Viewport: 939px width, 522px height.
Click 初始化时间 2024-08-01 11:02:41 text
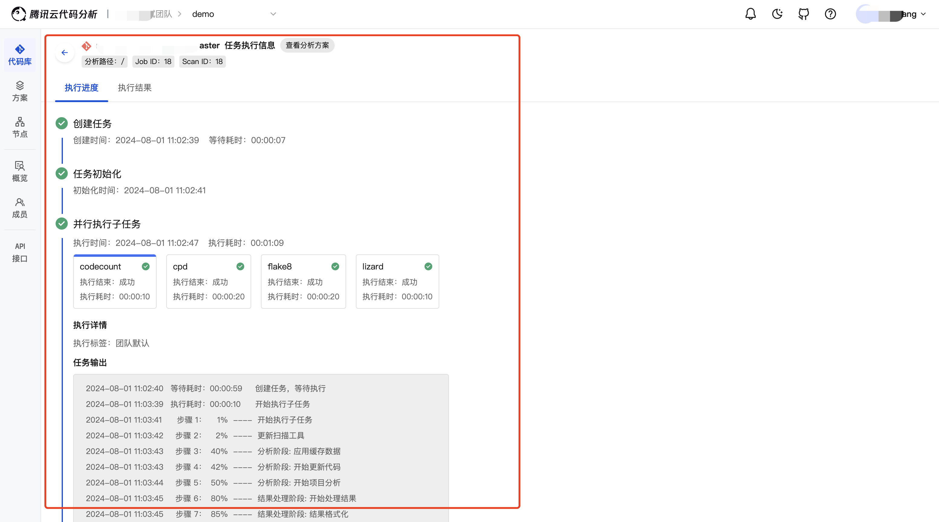point(140,190)
